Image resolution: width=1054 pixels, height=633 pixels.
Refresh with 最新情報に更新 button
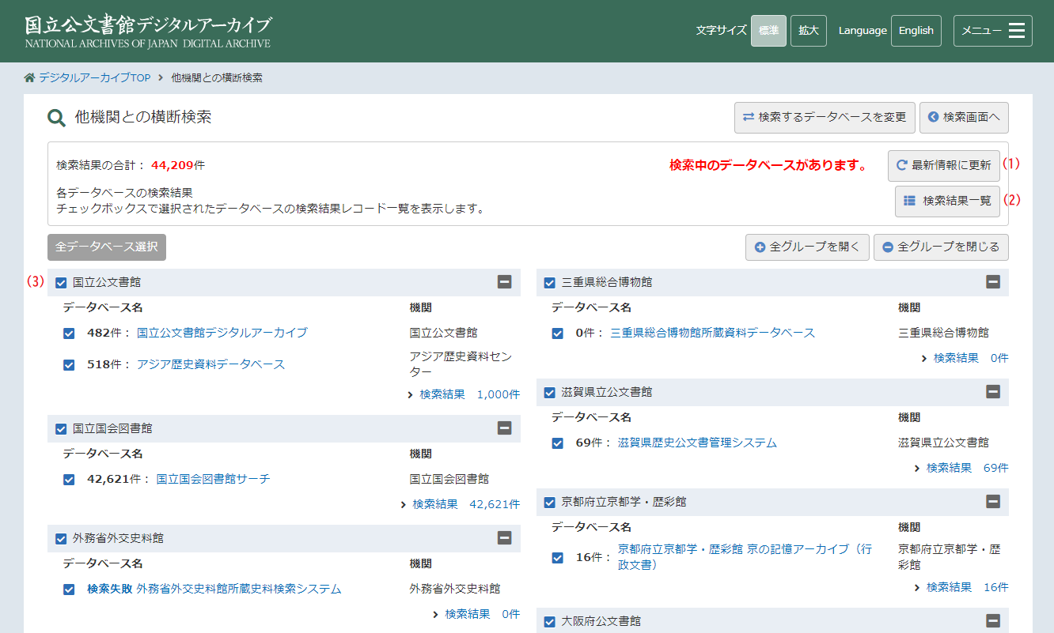point(943,165)
